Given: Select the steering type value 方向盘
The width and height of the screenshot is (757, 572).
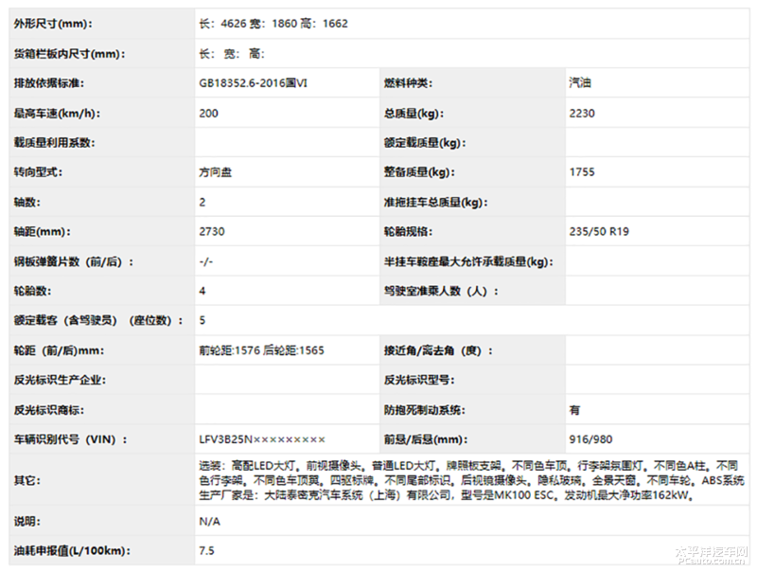Looking at the screenshot, I should coord(217,172).
